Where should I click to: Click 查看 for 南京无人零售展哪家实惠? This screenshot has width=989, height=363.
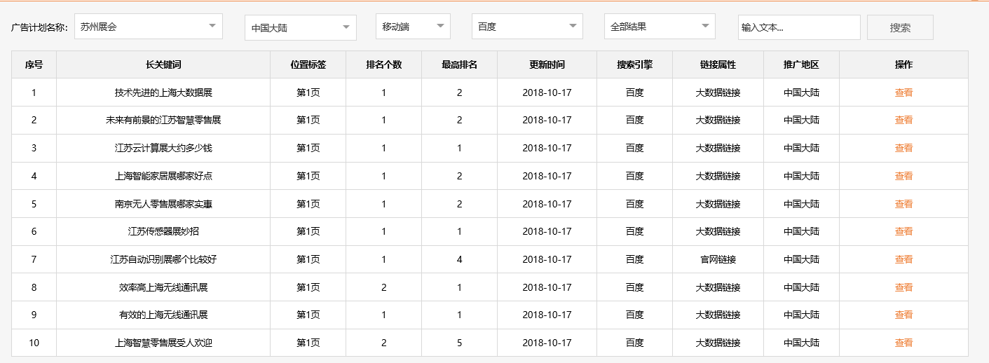(x=904, y=204)
